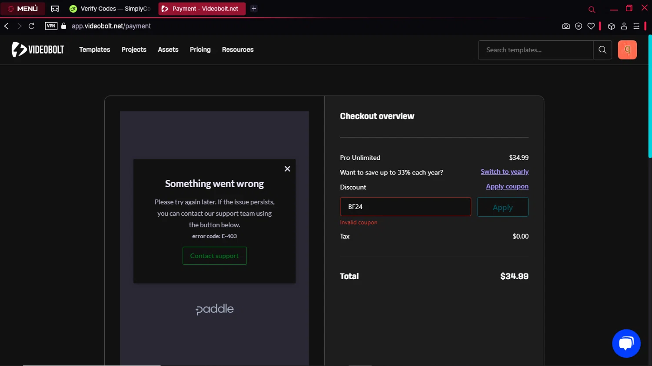Open the Assets menu
652x366 pixels.
(168, 49)
